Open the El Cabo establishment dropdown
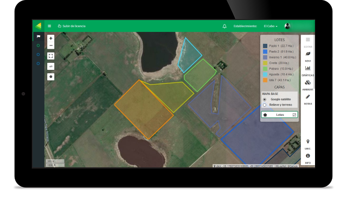This screenshot has height=202, width=347. coord(271,26)
